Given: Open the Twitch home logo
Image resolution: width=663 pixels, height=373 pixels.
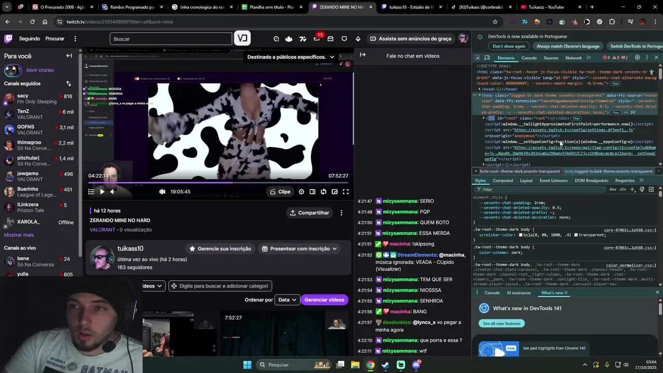Looking at the screenshot, I should coord(8,39).
